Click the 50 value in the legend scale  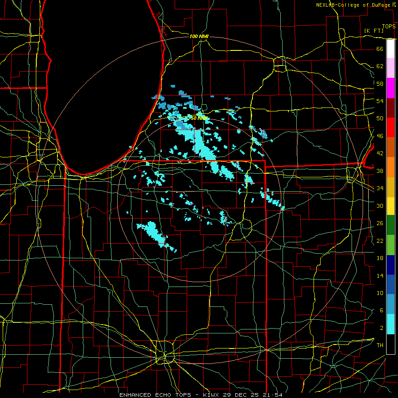click(380, 119)
